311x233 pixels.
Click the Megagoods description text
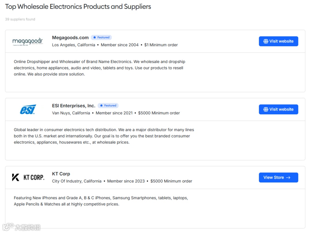click(99, 68)
